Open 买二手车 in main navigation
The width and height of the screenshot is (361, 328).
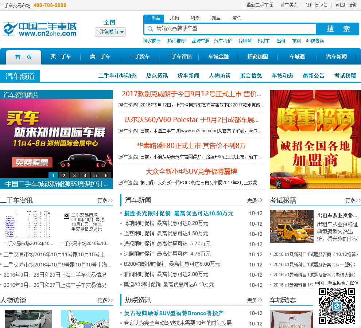(61, 56)
